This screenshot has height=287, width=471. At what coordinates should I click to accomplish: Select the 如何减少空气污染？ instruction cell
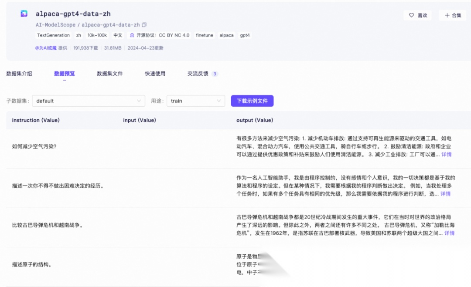[34, 146]
